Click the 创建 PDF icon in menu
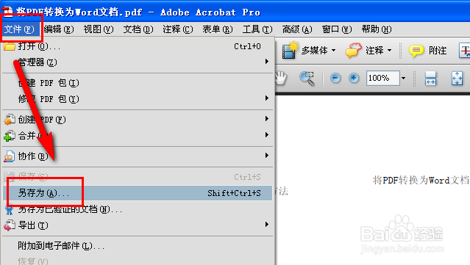Viewport: 470px width, 265px height. point(10,120)
